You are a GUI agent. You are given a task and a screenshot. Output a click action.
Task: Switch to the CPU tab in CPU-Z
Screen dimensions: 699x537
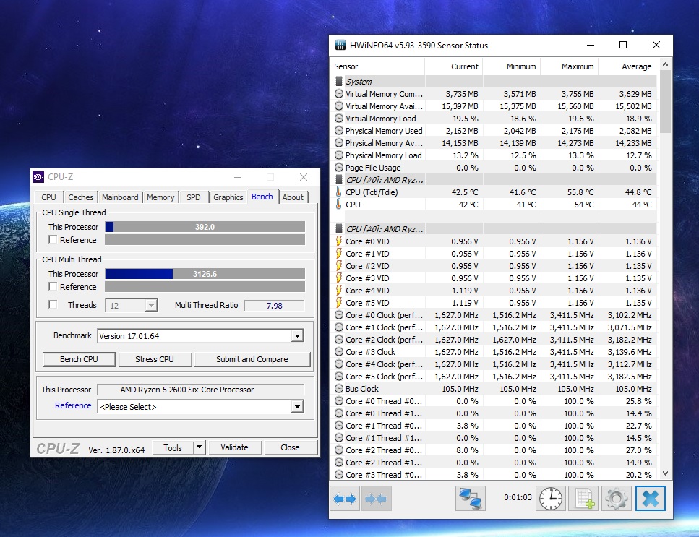tap(48, 197)
